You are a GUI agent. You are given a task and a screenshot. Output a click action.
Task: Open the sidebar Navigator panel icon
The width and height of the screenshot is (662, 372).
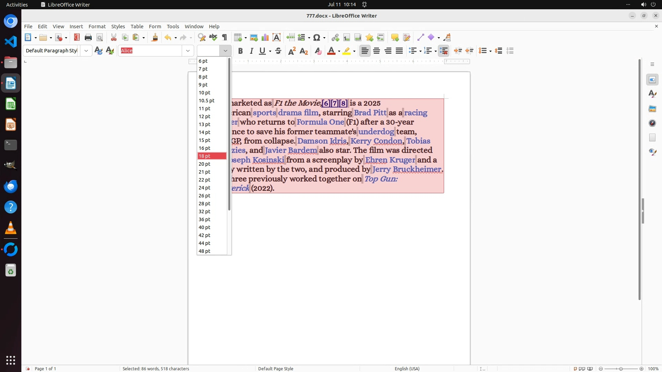click(x=652, y=123)
